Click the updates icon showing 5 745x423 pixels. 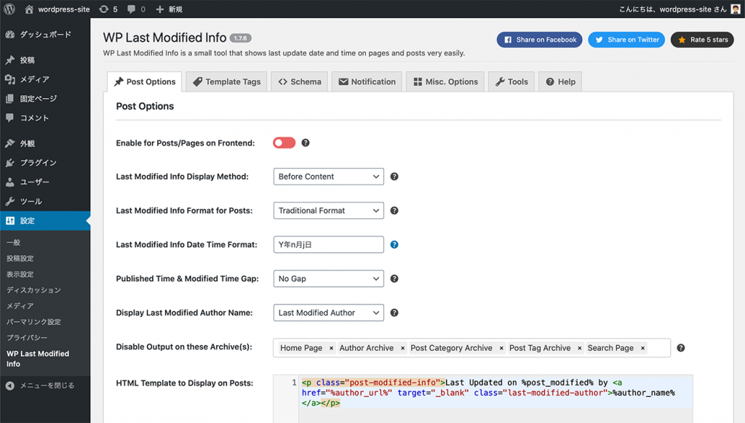108,9
